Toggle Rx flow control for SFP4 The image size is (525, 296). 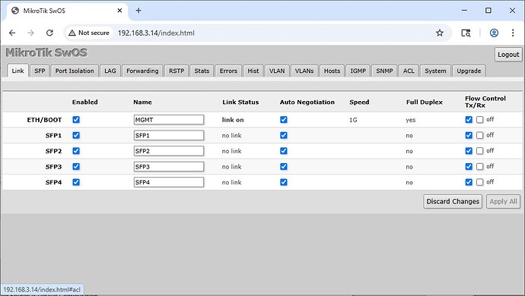pos(480,182)
